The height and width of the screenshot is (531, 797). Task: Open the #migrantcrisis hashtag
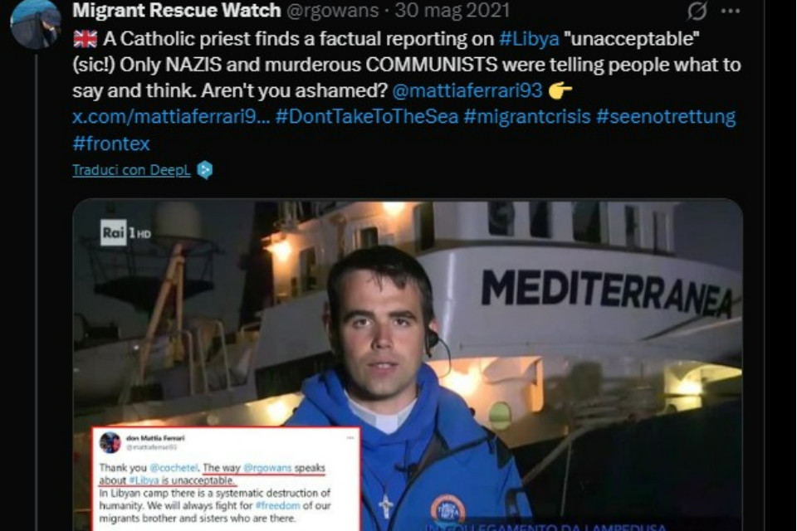[x=527, y=117]
